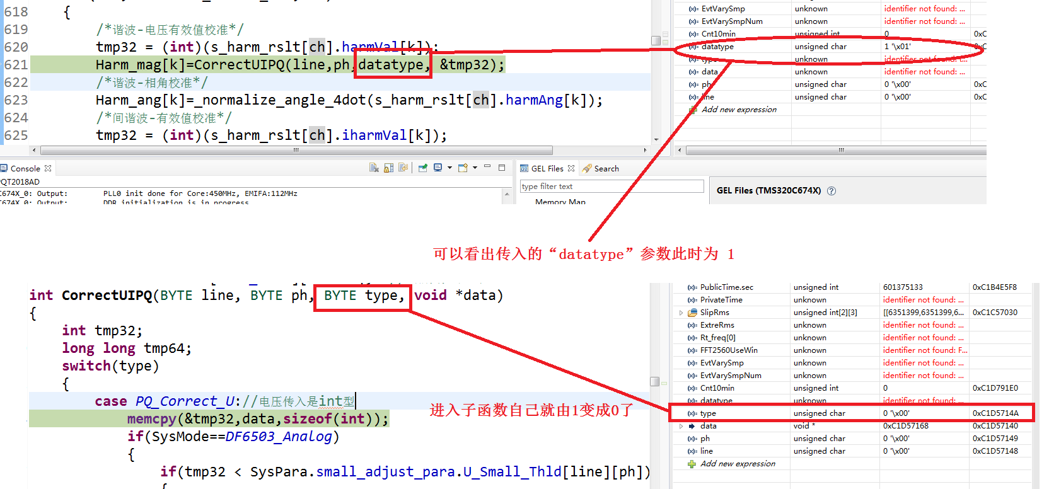Add new expression in the lower Expressions view

(x=738, y=464)
